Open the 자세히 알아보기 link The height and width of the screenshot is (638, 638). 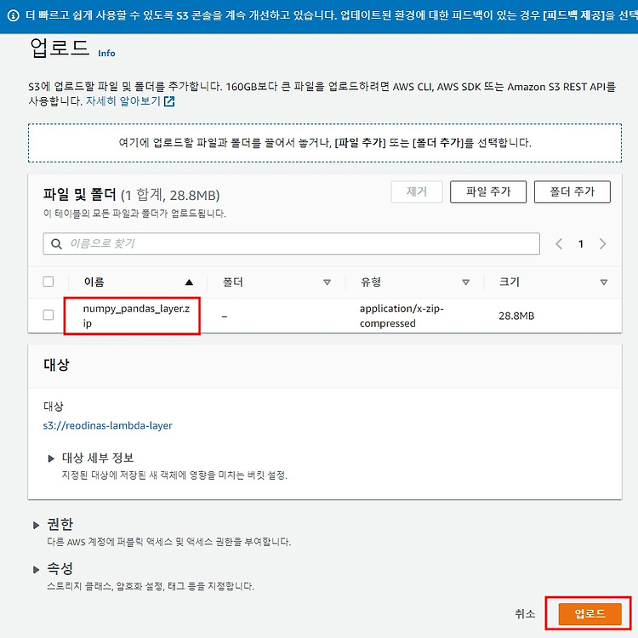[122, 101]
